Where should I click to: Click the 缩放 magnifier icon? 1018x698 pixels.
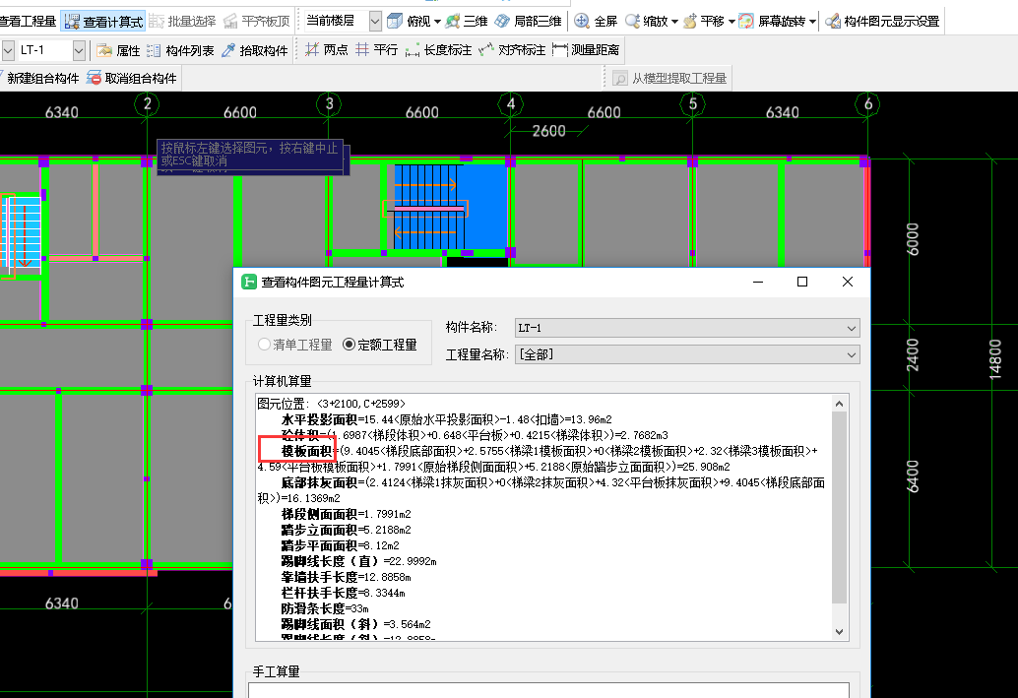pos(632,22)
